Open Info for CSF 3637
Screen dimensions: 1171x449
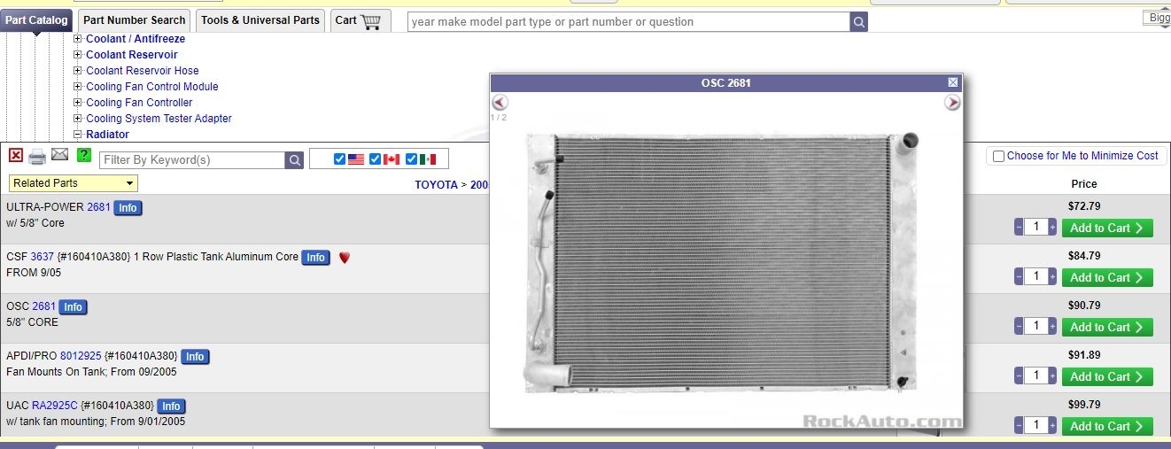(x=316, y=258)
